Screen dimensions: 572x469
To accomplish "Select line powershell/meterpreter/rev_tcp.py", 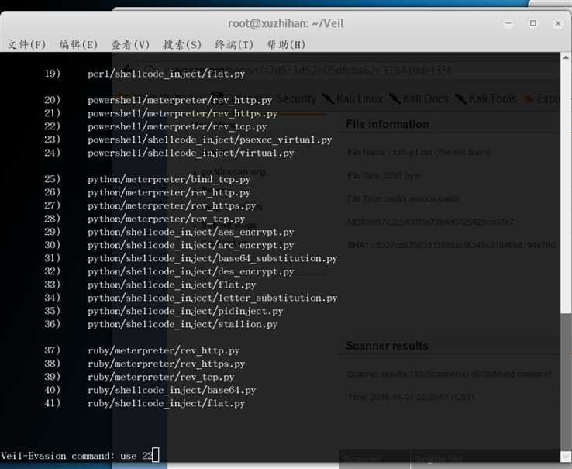I will coord(177,126).
